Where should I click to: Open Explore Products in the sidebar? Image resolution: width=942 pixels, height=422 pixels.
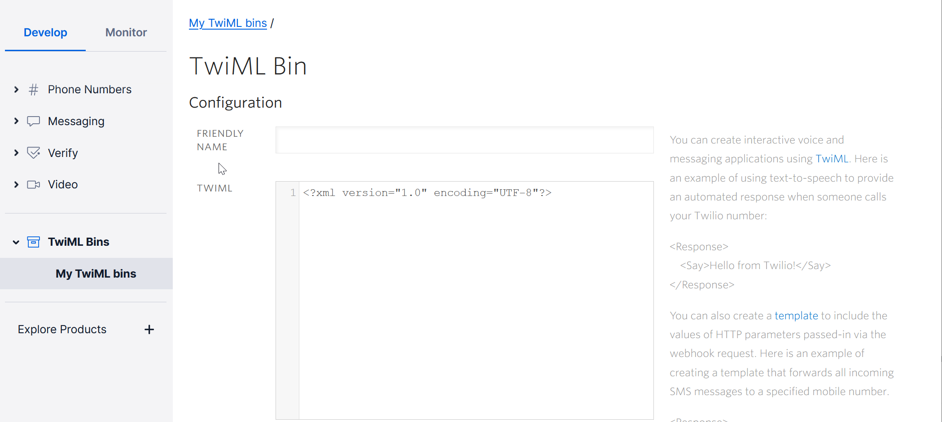pos(62,330)
